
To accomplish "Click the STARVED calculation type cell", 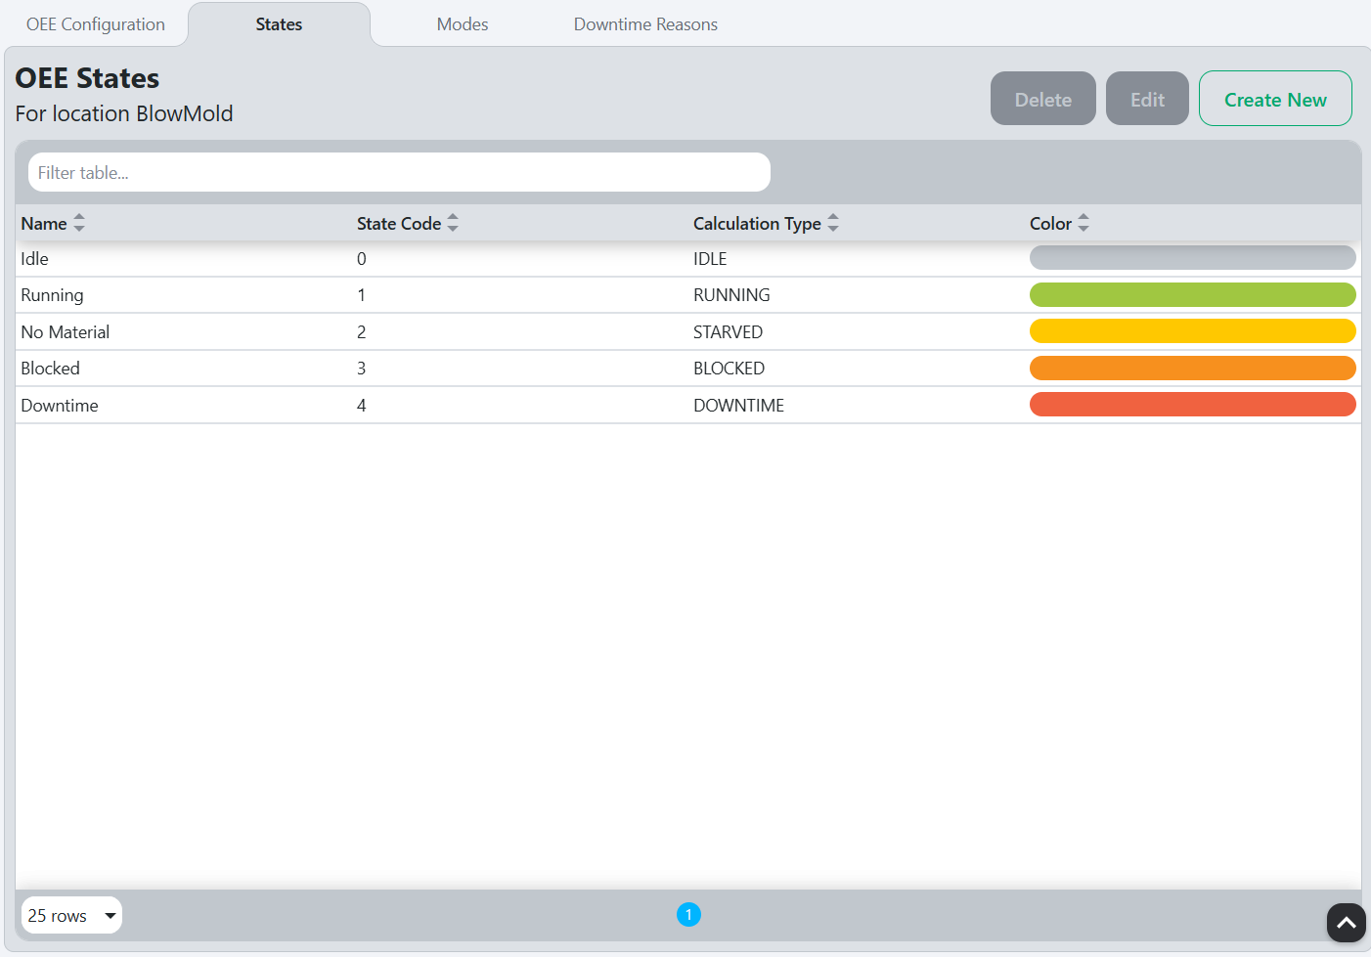I will 728,332.
